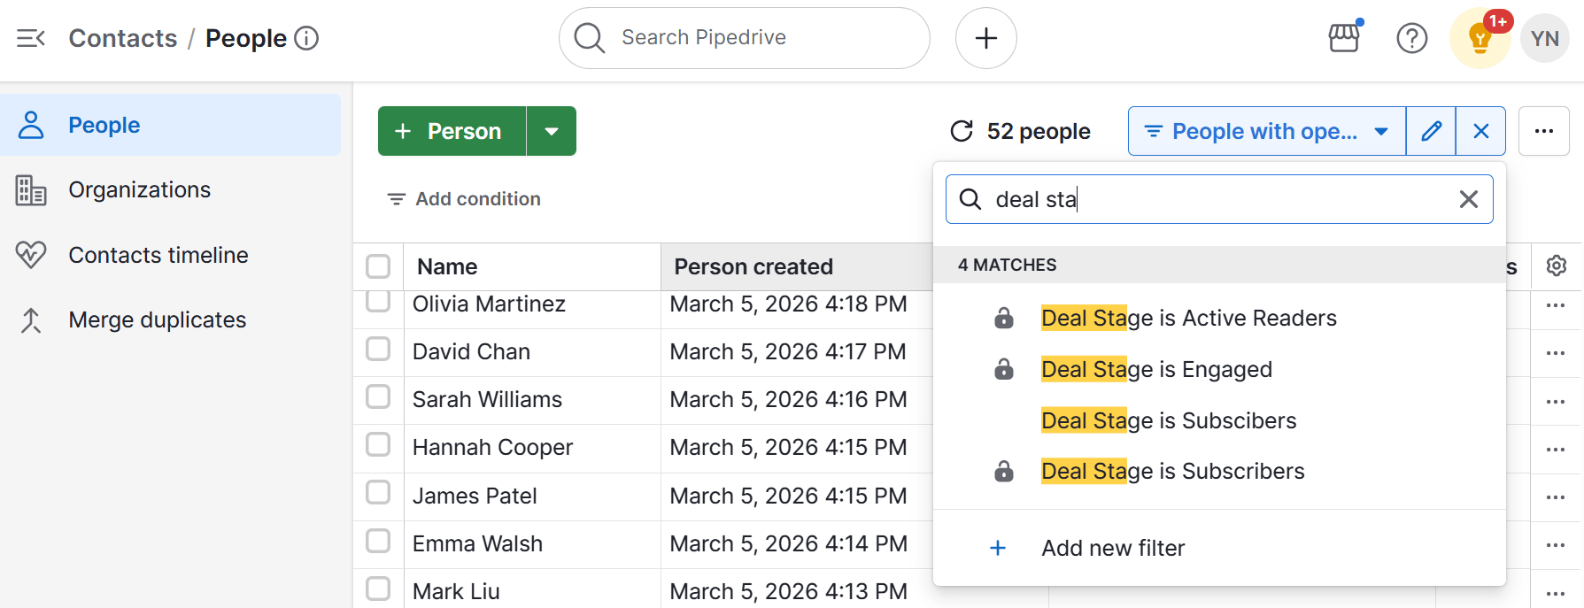Open Olivia Martinez contact

(489, 304)
